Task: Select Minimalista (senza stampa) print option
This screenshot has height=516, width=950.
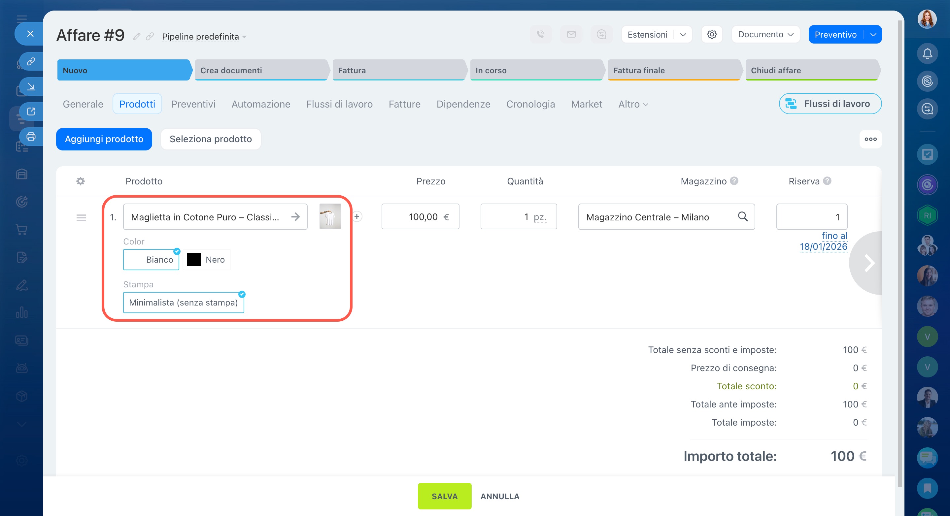Action: [183, 302]
